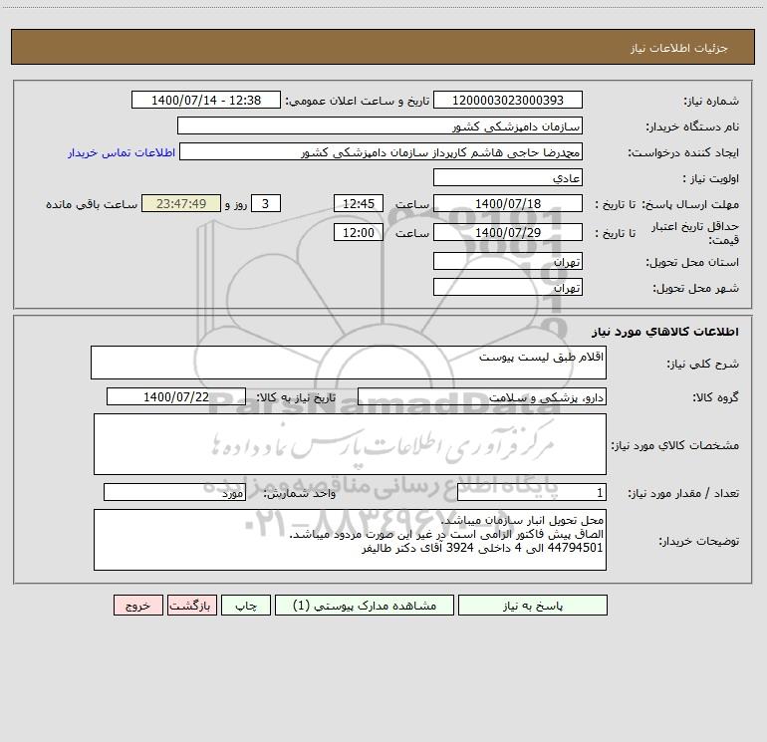
Task: Click the 'جزئیات اطلاعات نیاز' header title
Action: pyautogui.click(x=679, y=48)
